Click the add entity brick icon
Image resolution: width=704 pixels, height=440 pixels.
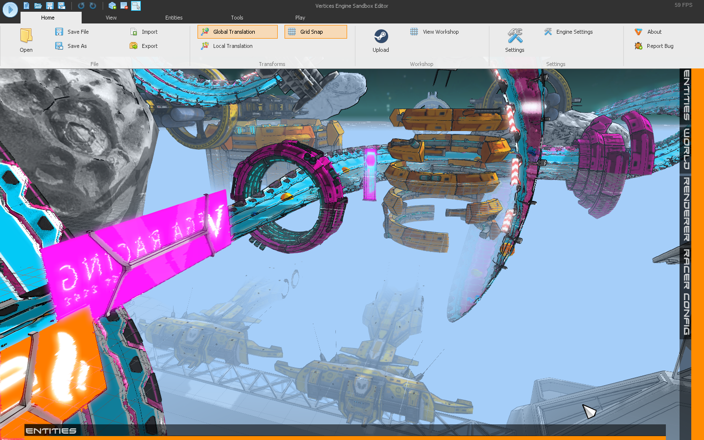coord(112,6)
